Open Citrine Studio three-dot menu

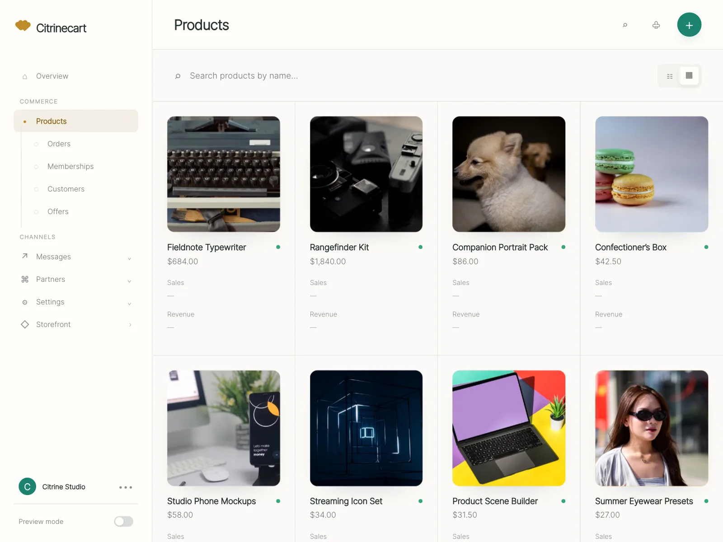(x=126, y=487)
